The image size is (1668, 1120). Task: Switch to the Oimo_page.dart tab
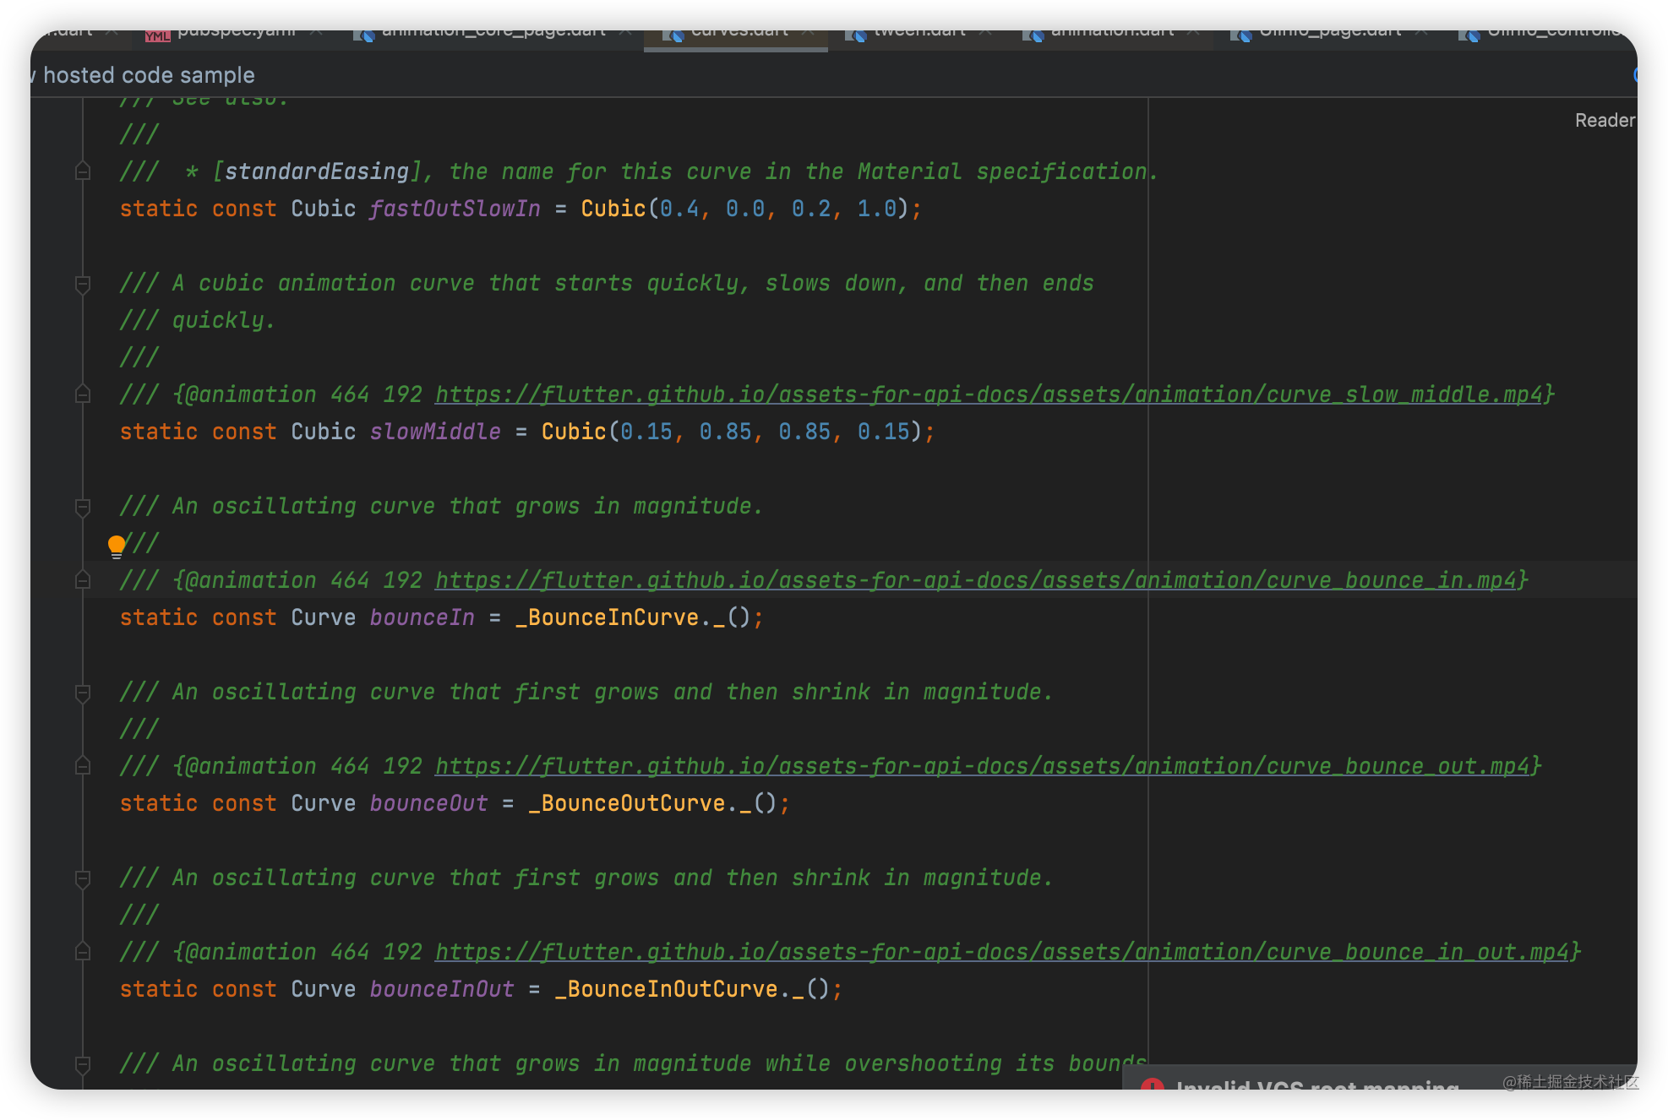pos(1329,34)
